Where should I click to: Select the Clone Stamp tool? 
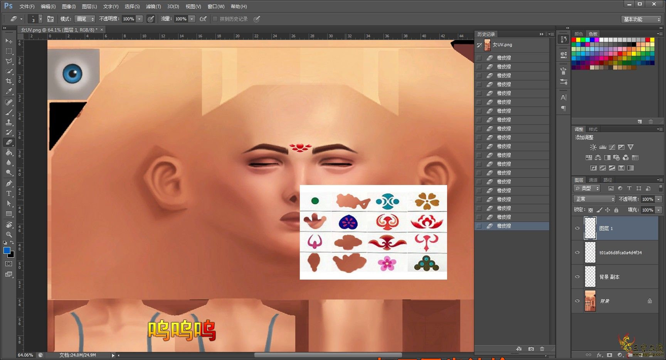[9, 122]
